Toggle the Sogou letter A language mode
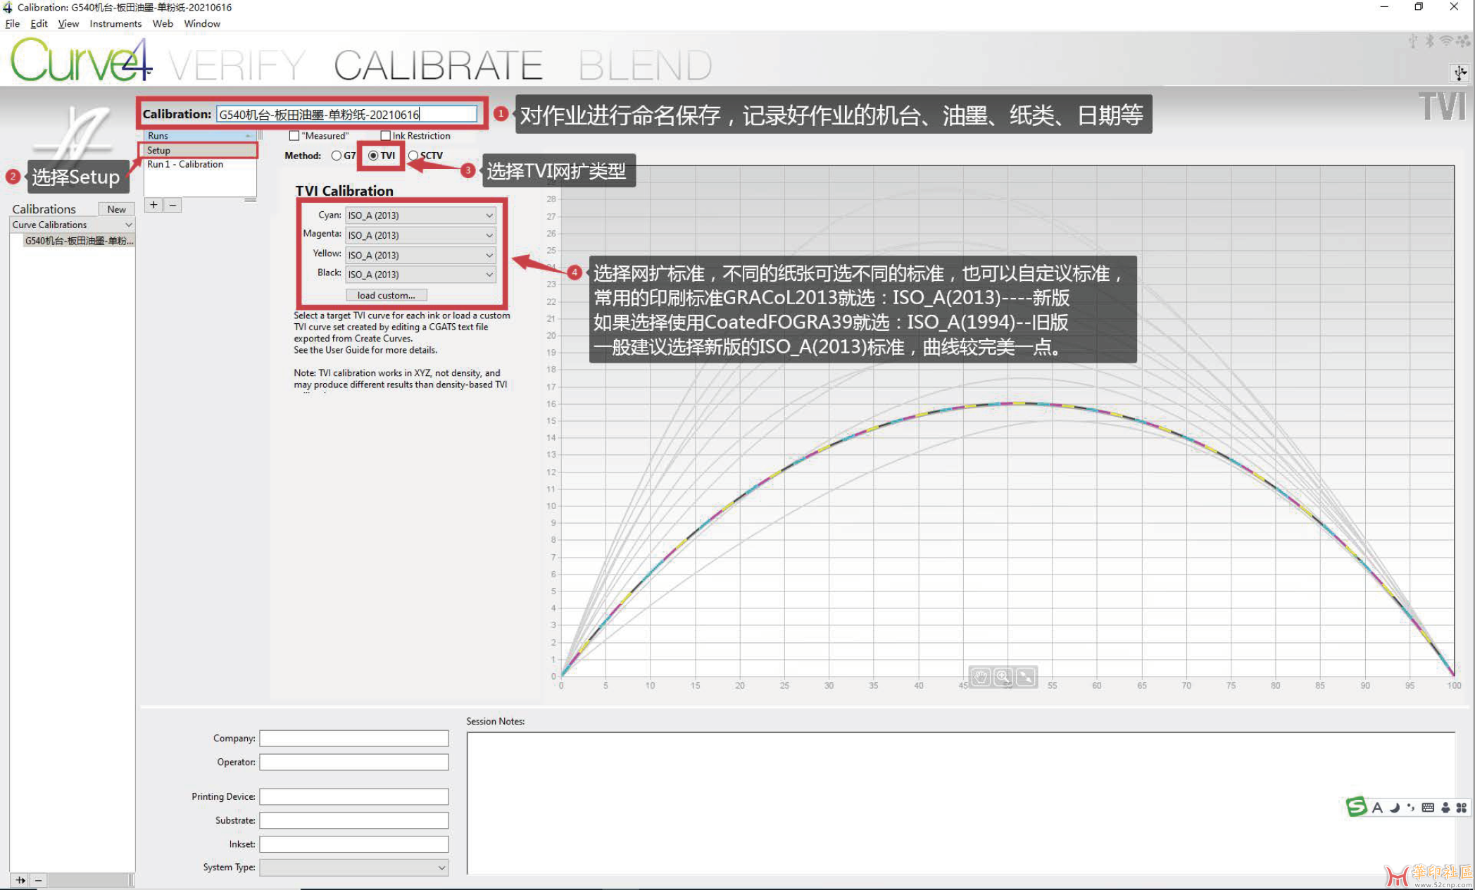 pos(1377,808)
